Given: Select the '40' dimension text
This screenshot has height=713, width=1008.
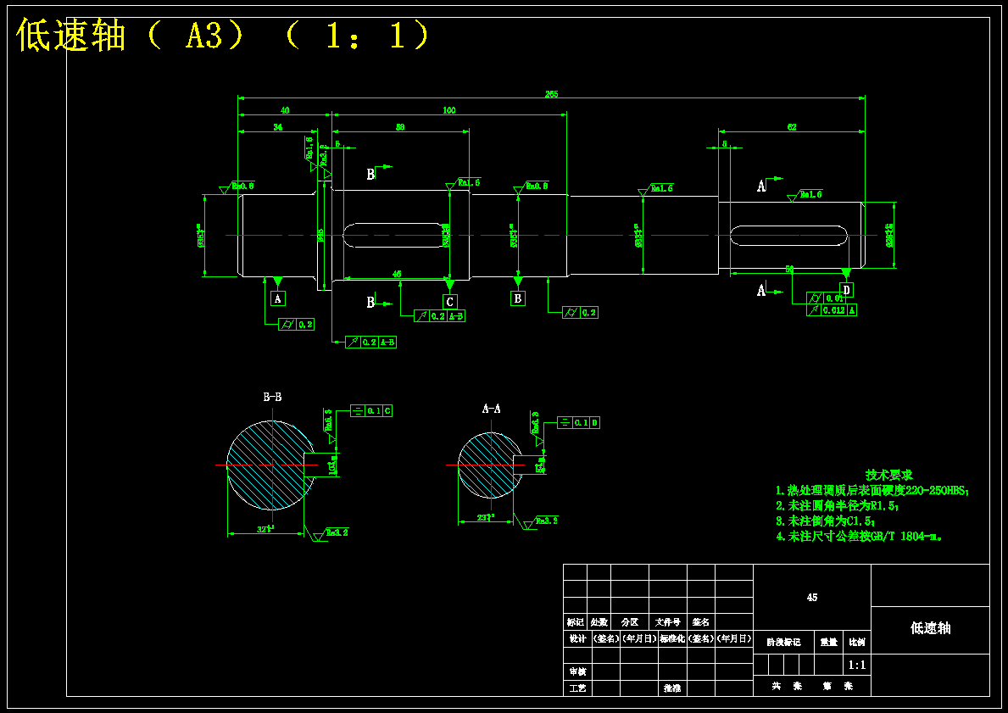Looking at the screenshot, I should point(285,110).
